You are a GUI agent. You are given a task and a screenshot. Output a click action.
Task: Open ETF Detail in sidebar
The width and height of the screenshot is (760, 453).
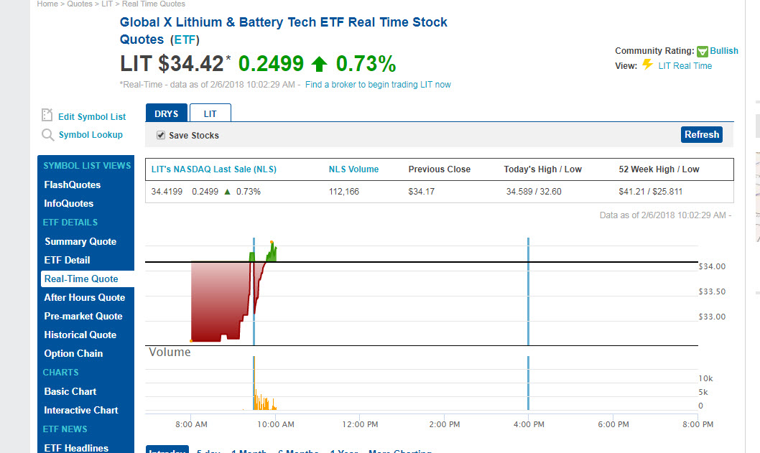pyautogui.click(x=67, y=260)
